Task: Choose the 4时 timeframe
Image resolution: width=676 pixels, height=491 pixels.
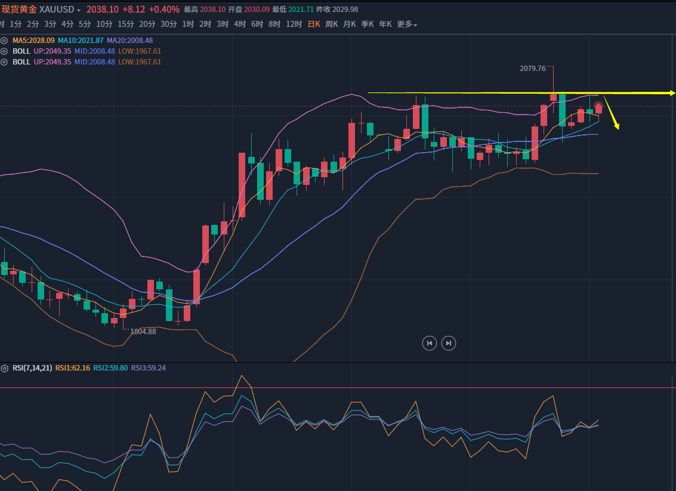Action: click(240, 24)
